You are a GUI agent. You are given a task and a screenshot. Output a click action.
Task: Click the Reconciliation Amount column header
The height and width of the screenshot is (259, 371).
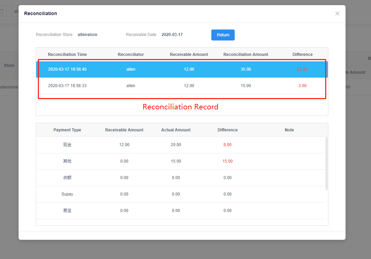246,55
